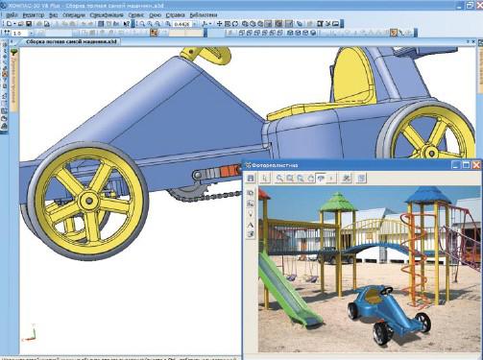Click the coordinate axes symbol in viewport corner
The height and width of the screenshot is (360, 483).
(30, 333)
